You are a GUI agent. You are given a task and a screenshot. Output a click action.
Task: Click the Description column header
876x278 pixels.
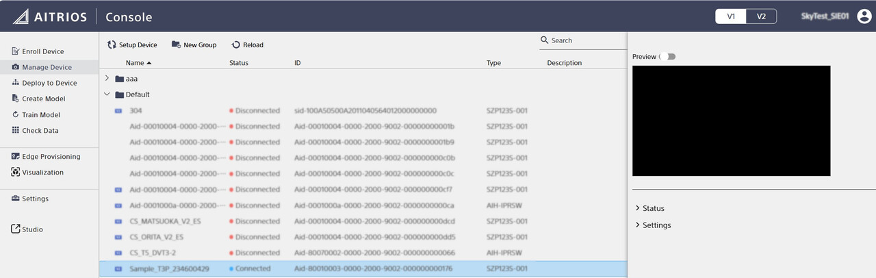[565, 62]
